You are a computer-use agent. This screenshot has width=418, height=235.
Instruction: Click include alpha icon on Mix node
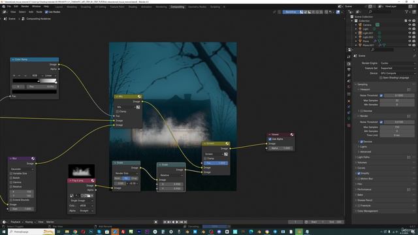point(138,107)
